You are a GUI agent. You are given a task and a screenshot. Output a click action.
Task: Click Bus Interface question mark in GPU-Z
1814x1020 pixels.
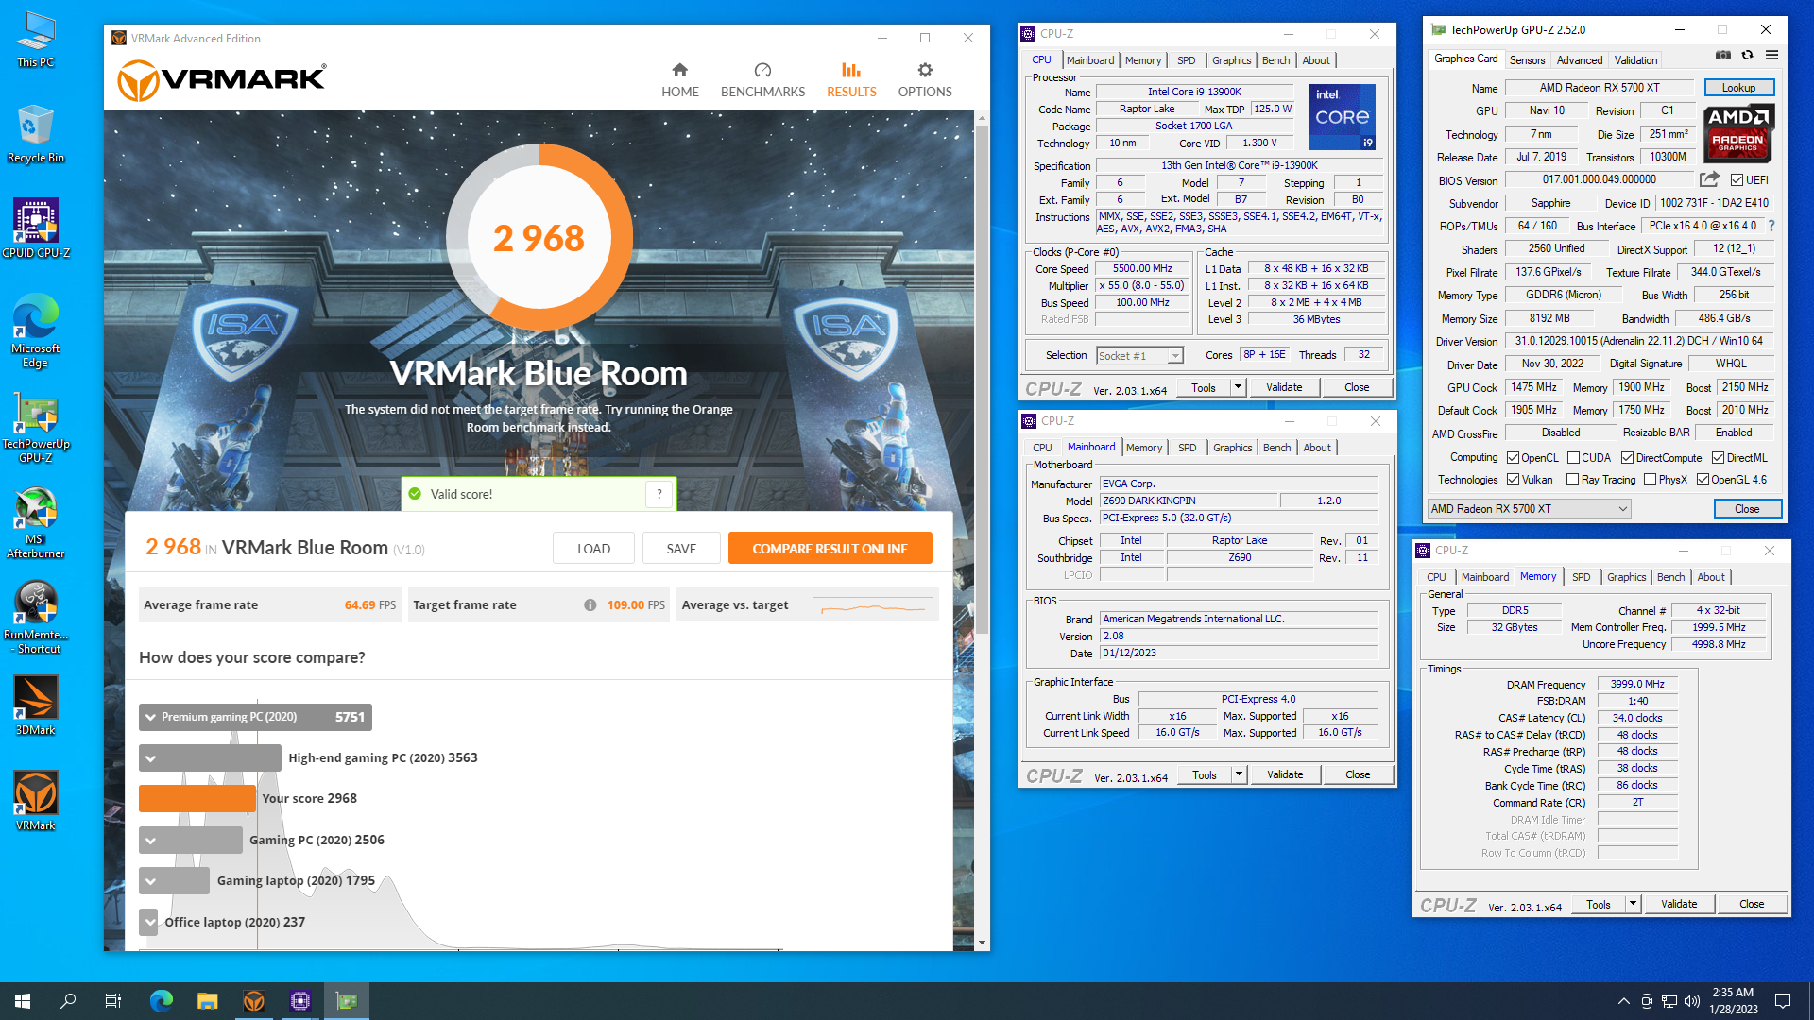click(x=1771, y=227)
